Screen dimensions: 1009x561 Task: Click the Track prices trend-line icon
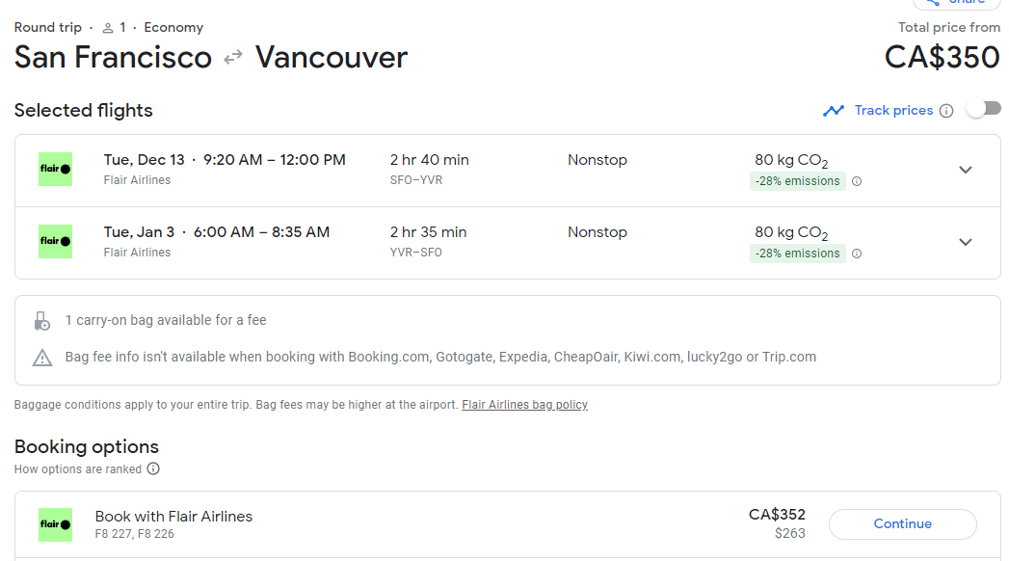pos(834,111)
